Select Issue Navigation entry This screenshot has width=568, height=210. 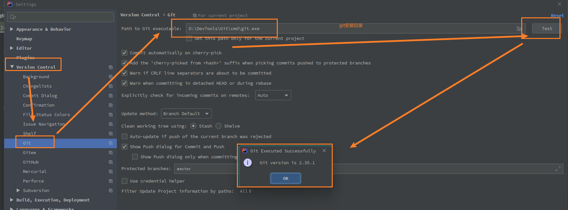[x=44, y=124]
